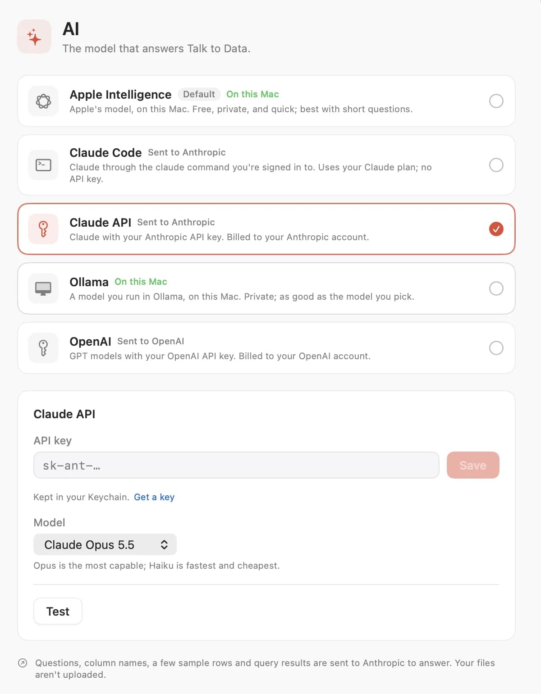541x694 pixels.
Task: Click 'Kept in your Keychain.' text
Action: [81, 497]
